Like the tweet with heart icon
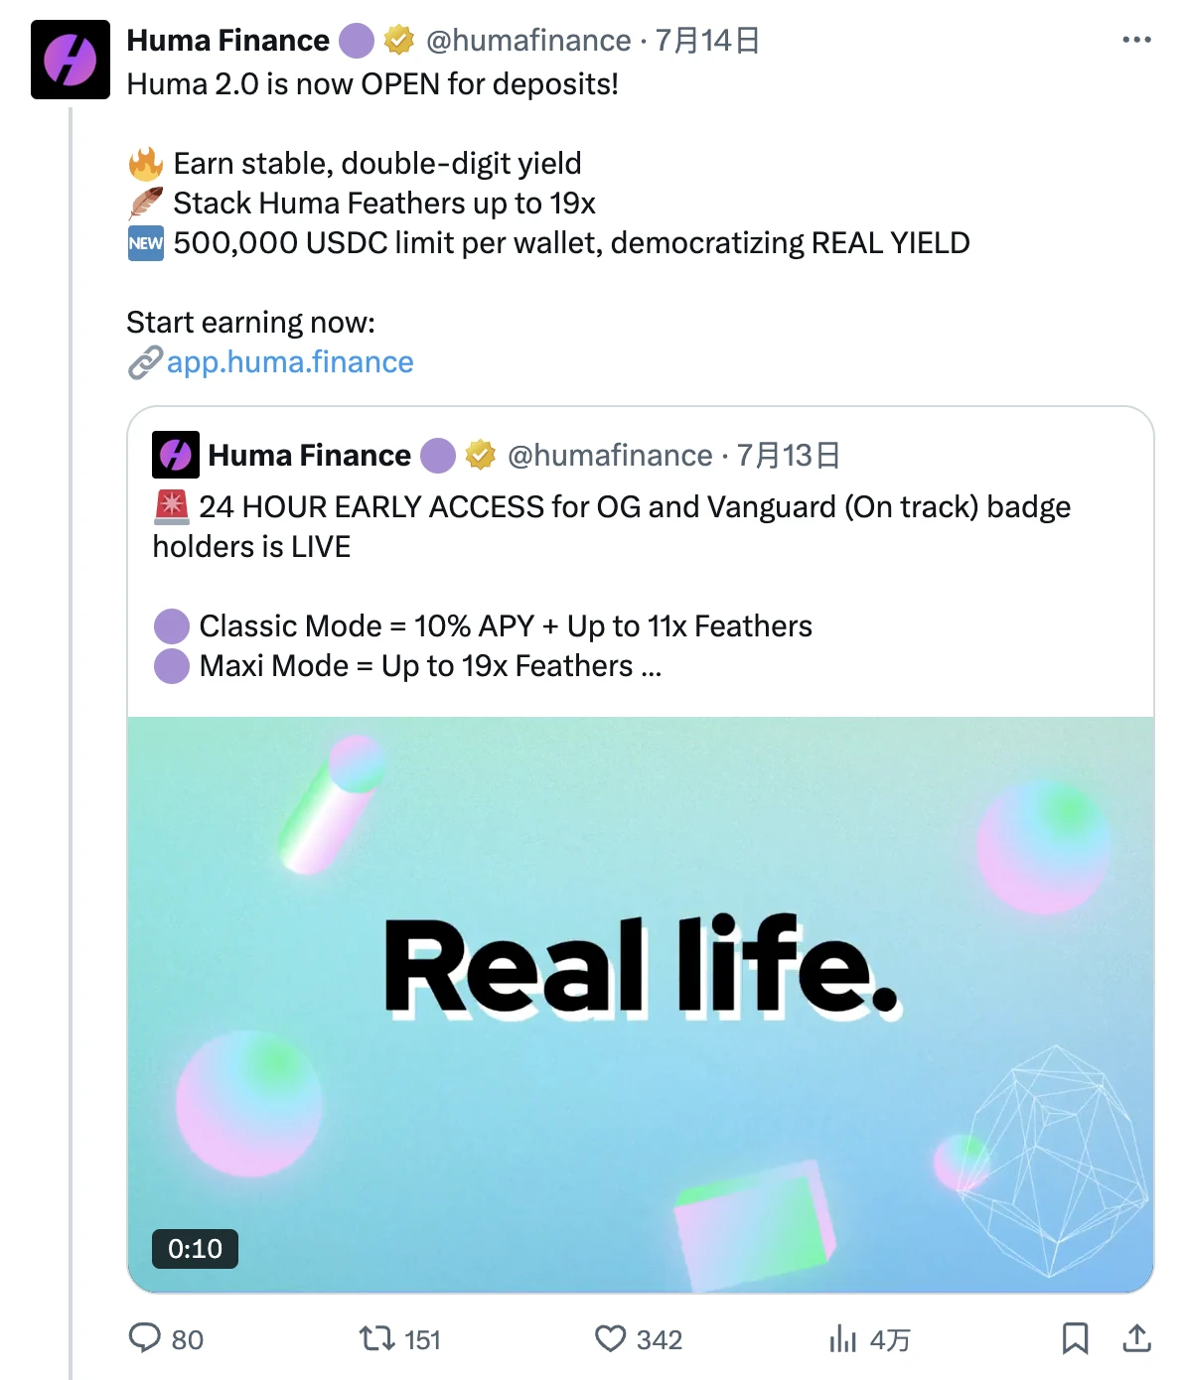 click(x=610, y=1338)
